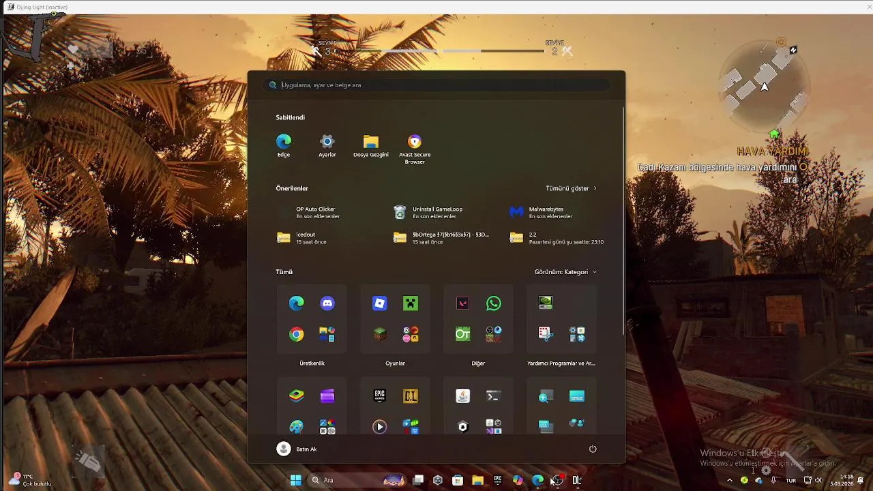The image size is (873, 491).
Task: Open the Görünüm: Kategori dropdown
Action: click(x=566, y=272)
